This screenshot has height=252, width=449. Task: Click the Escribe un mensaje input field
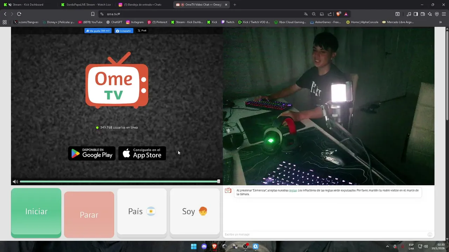[x=324, y=234]
